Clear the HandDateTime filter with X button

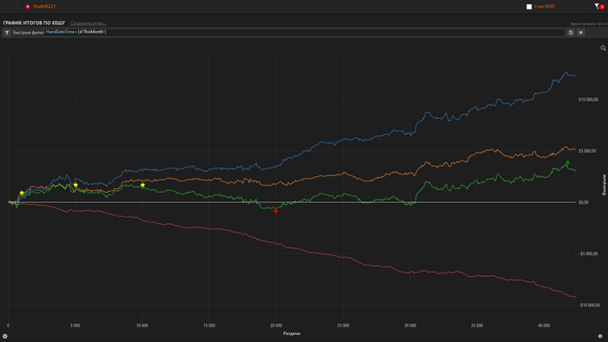[x=580, y=32]
